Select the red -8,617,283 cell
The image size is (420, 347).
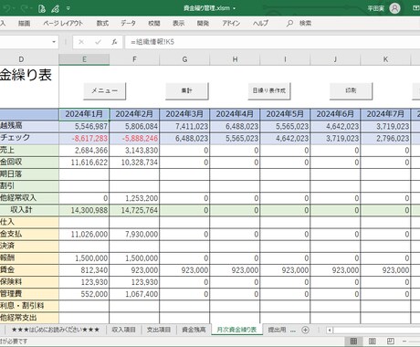pyautogui.click(x=84, y=139)
